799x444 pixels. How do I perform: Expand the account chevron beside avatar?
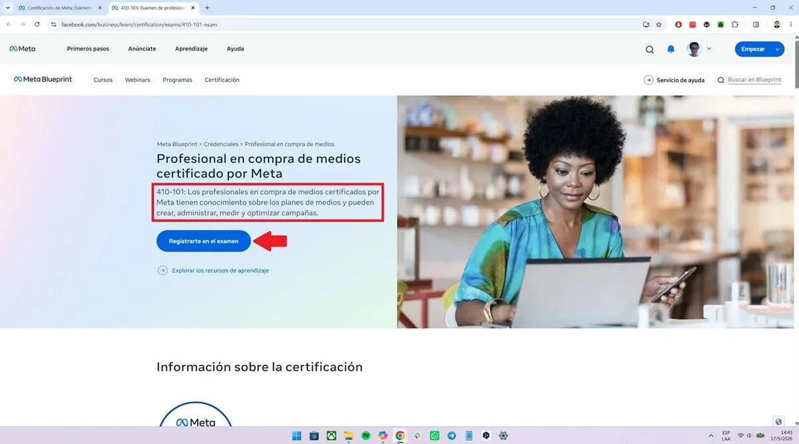click(709, 49)
